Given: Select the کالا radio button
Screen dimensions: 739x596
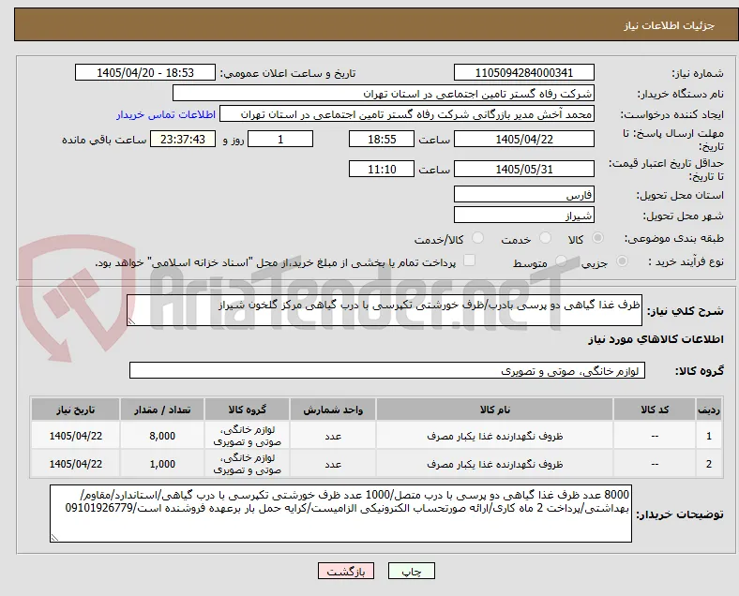Looking at the screenshot, I should click(x=597, y=238).
